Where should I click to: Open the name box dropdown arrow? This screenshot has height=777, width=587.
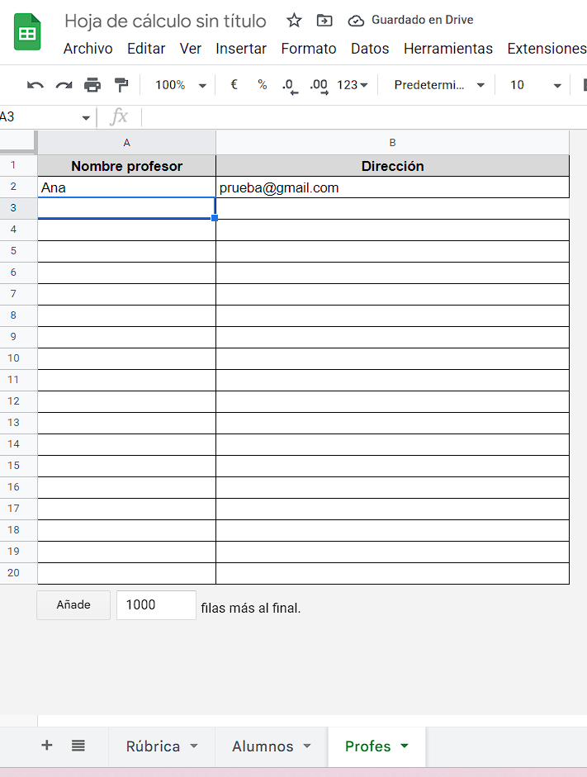point(86,118)
